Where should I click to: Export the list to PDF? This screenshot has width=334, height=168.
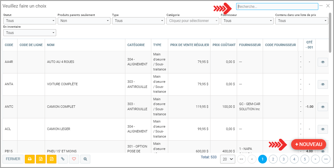[52, 159]
